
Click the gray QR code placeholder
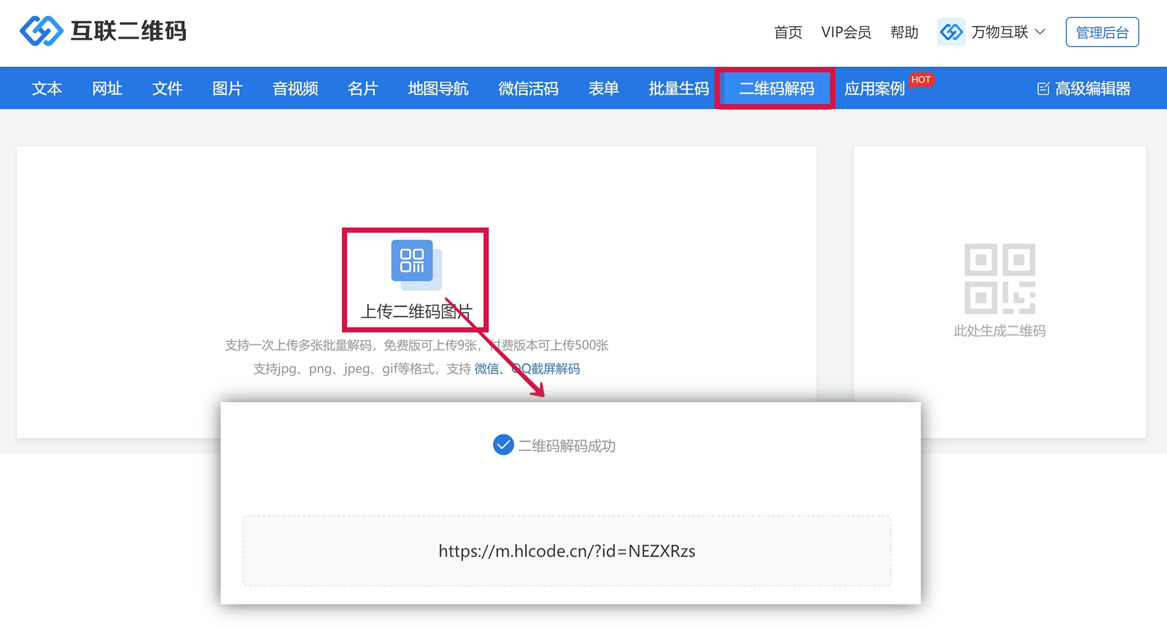(x=999, y=279)
